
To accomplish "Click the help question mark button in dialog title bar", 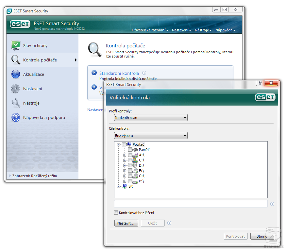I will point(260,83).
